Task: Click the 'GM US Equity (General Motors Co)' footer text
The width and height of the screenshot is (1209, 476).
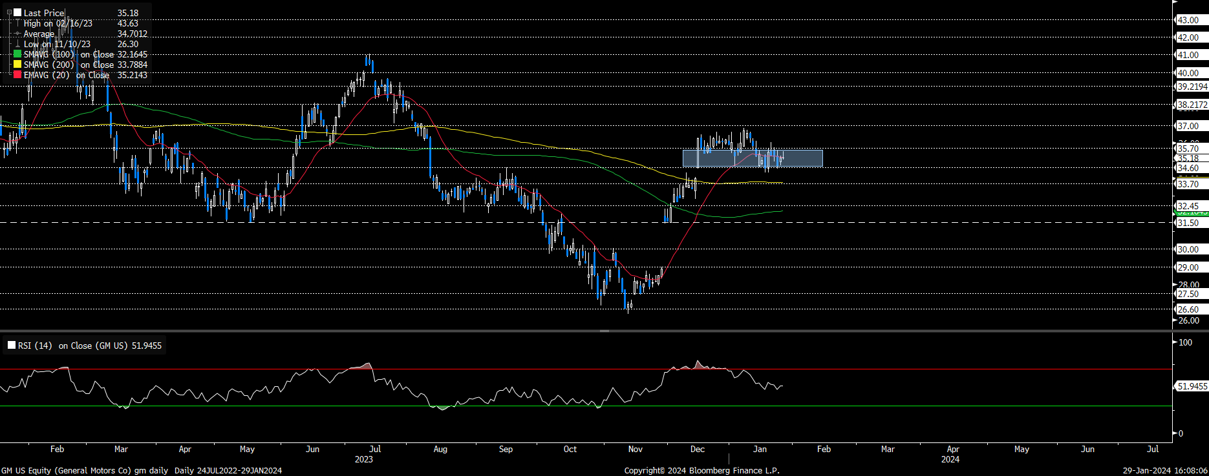Action: pos(66,470)
